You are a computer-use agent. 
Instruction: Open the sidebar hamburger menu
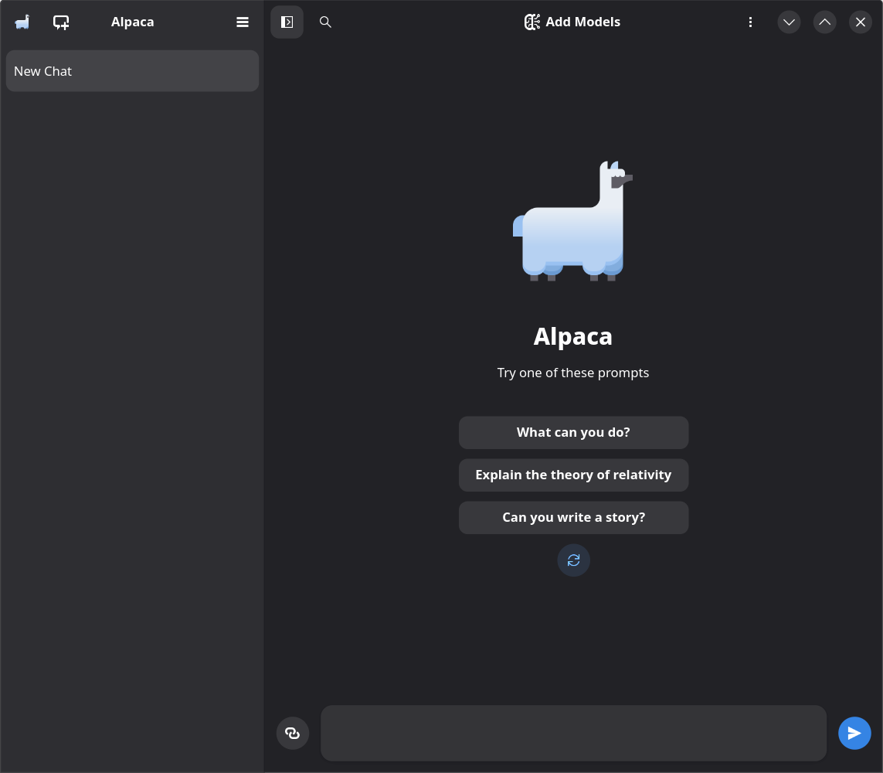pyautogui.click(x=243, y=22)
